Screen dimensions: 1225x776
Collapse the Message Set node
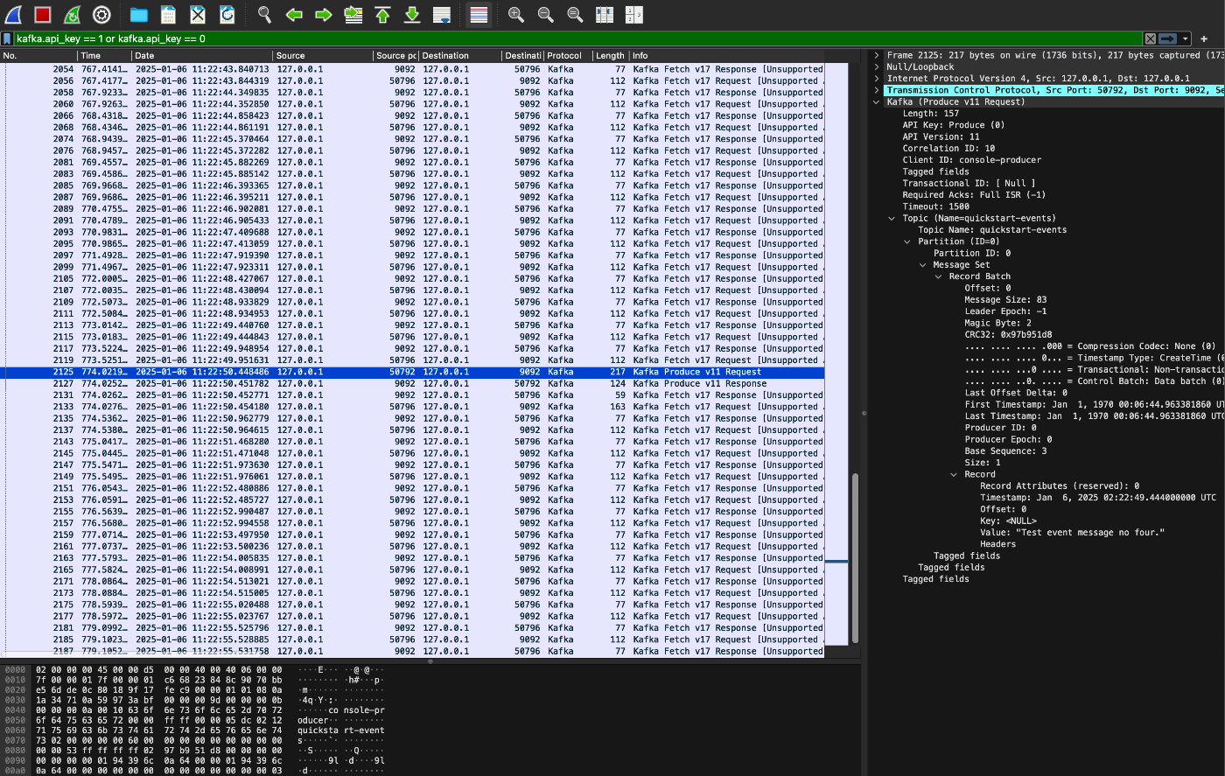point(923,264)
